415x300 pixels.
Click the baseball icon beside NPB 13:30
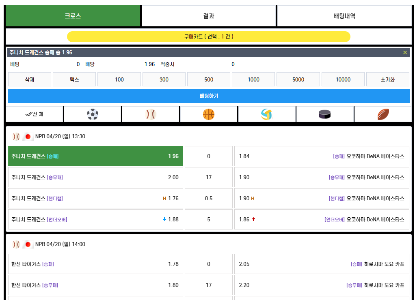[16, 136]
